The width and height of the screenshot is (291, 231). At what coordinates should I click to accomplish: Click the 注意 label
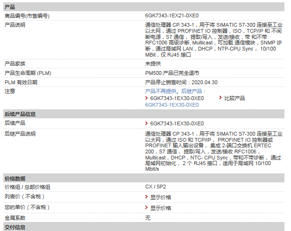coord(10,91)
